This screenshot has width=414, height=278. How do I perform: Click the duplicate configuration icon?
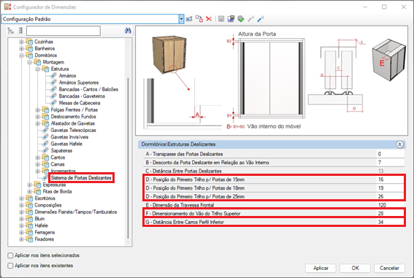pos(199,19)
